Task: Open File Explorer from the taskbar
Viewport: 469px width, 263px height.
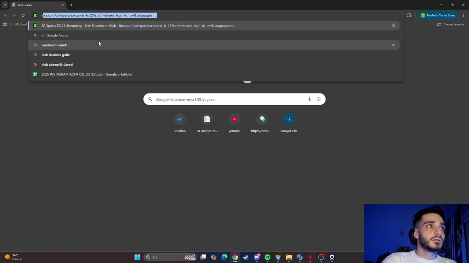Action: coord(289,257)
